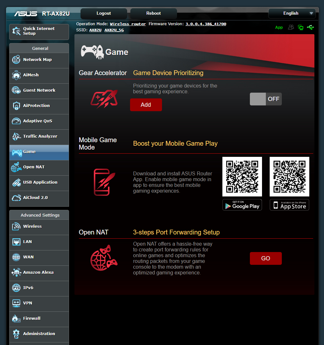Click the 3-steps Port Forwarding Setup heading

tap(176, 232)
